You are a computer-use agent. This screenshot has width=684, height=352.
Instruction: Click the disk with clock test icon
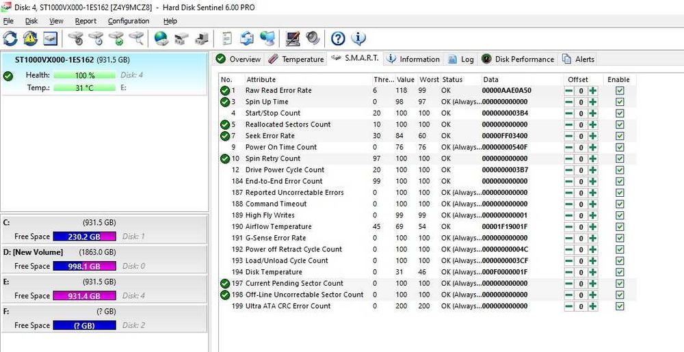[x=96, y=38]
